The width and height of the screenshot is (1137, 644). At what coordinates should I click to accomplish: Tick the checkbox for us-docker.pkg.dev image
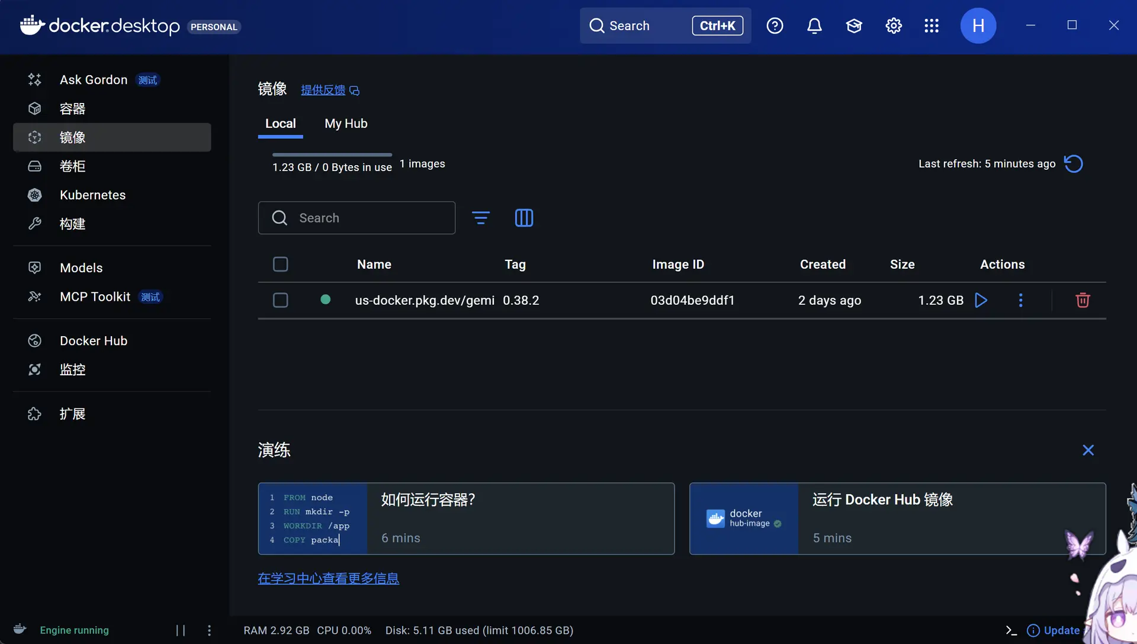[x=281, y=301]
